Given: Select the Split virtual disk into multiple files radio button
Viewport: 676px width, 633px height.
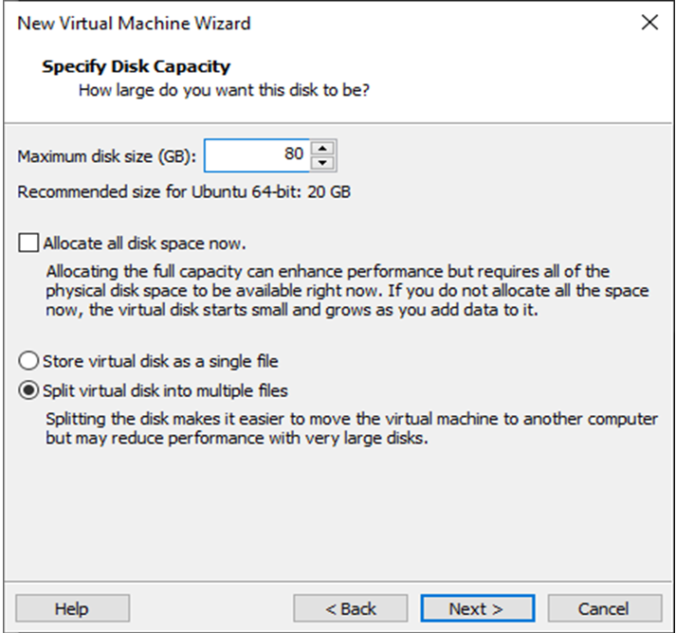Looking at the screenshot, I should (29, 390).
